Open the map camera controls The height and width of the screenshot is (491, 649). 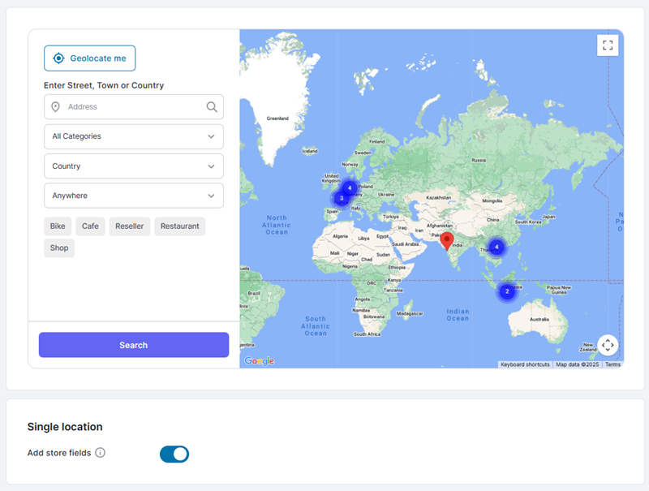[x=608, y=345]
